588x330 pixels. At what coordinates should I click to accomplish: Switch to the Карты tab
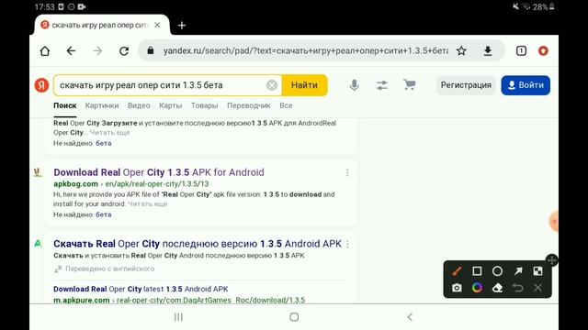[x=170, y=105]
